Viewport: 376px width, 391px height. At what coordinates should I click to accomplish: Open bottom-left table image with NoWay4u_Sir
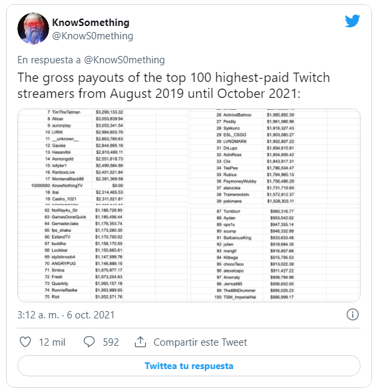pyautogui.click(x=103, y=254)
